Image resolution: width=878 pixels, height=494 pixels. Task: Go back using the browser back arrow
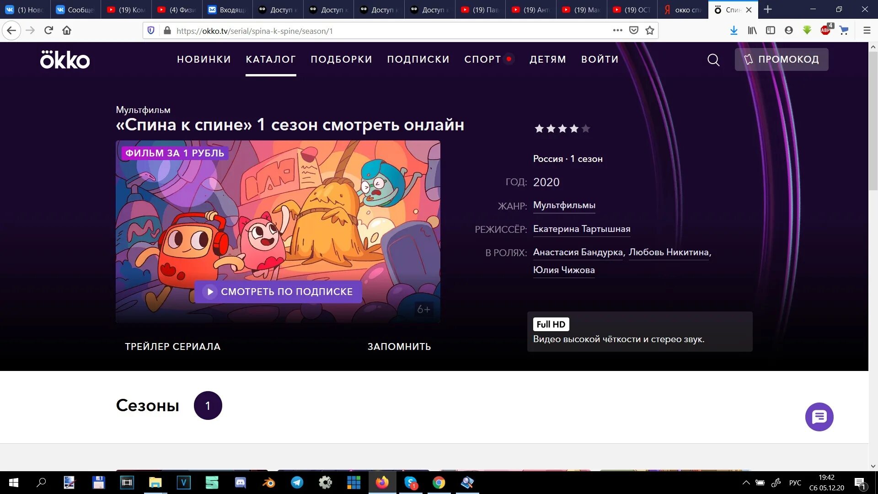click(11, 31)
